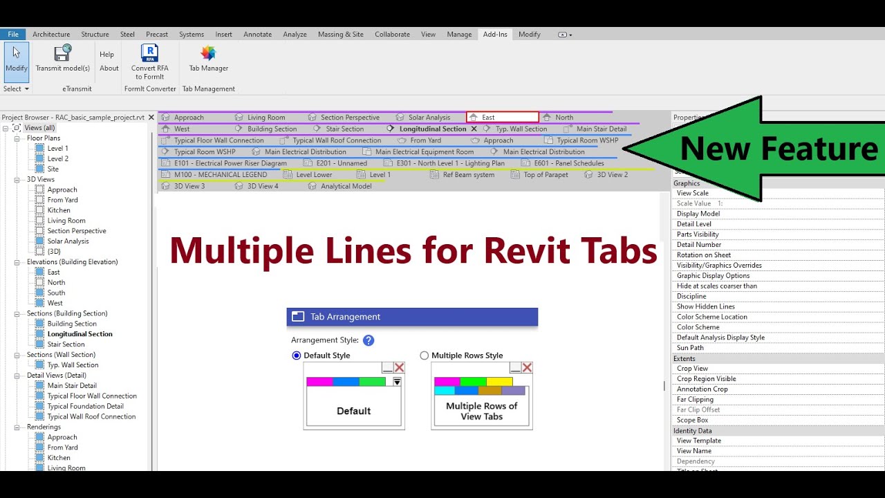Open Longitudinal Section in Project Browser
Screen dimensions: 885x498
[80, 334]
